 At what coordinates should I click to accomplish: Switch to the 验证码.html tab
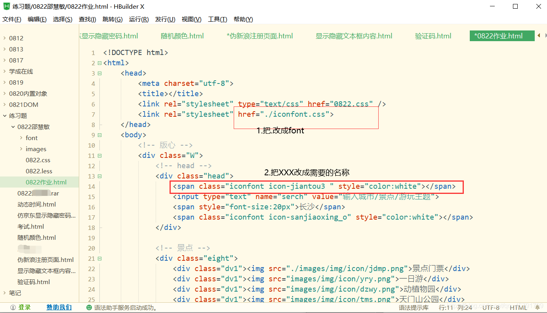tap(433, 36)
